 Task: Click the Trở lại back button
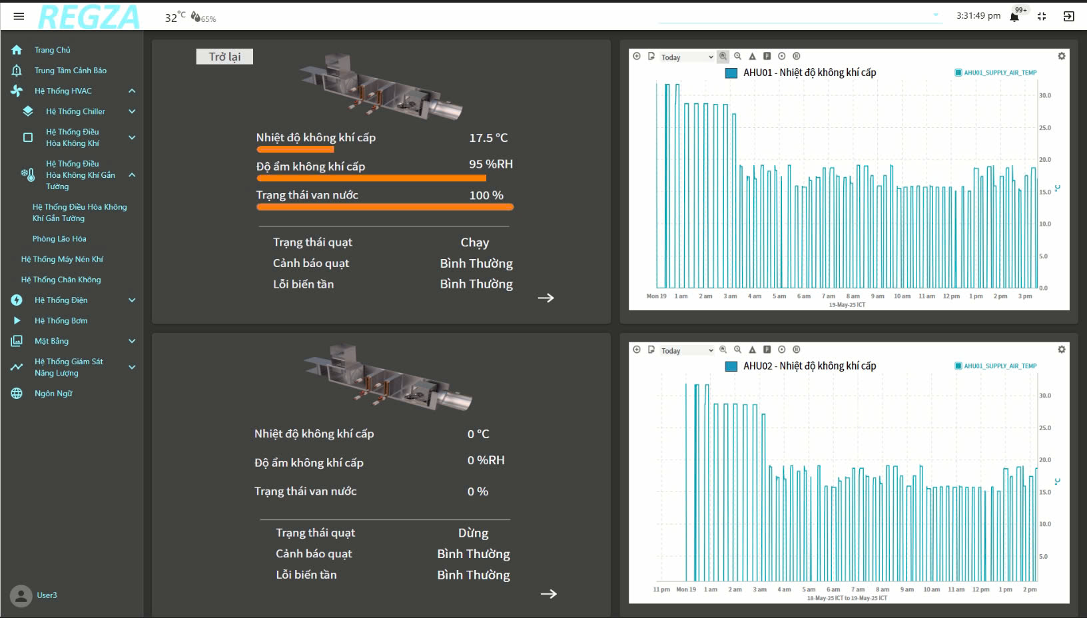point(224,57)
